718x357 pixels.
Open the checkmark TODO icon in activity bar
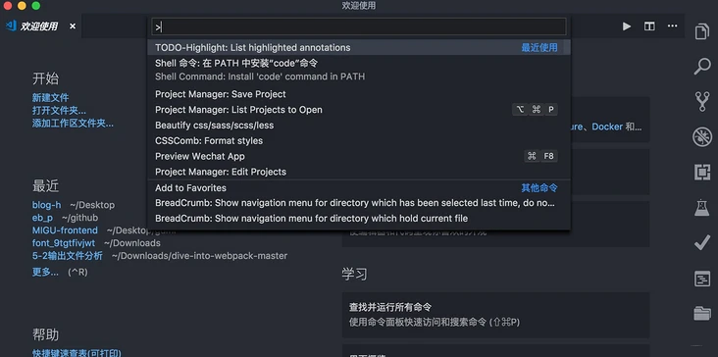click(702, 243)
